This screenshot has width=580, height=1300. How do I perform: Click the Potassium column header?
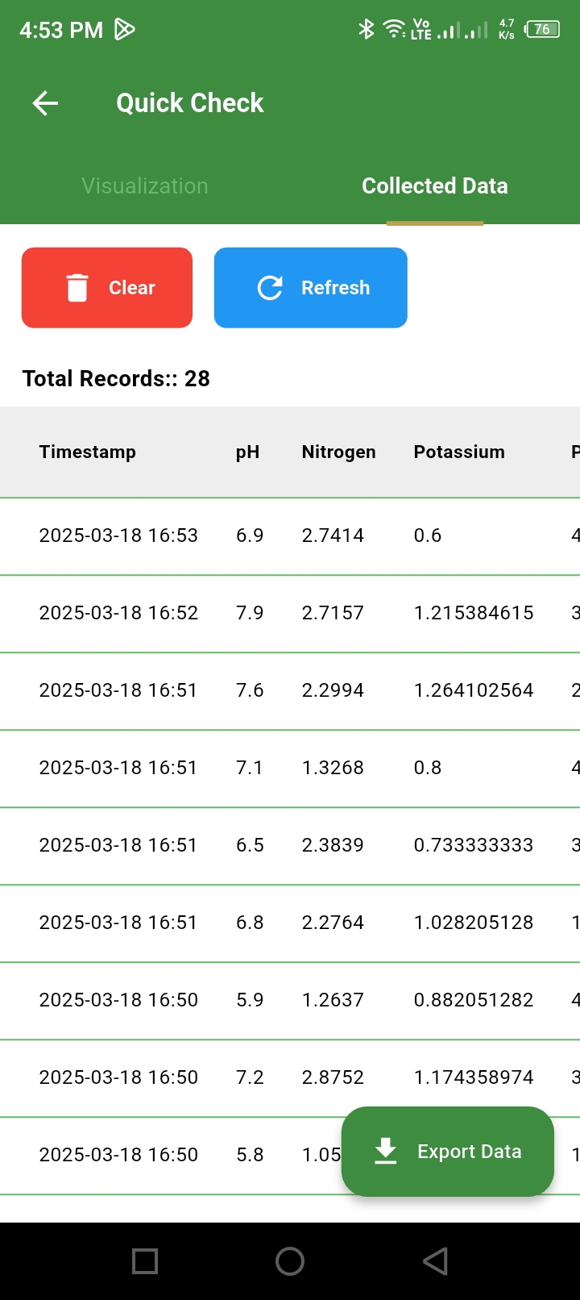[459, 452]
